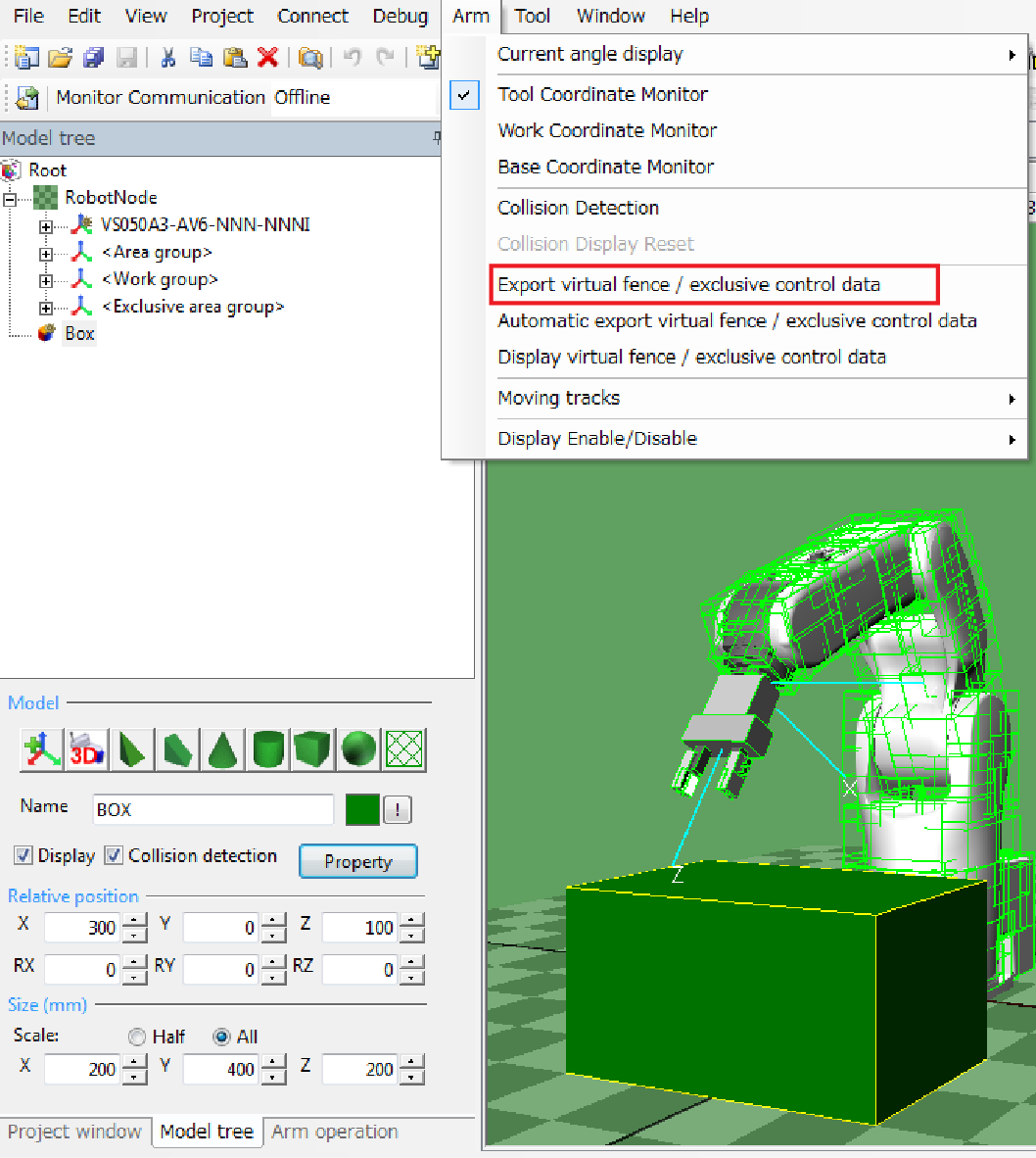Expand the Area group tree node
The image size is (1036, 1158).
point(45,254)
